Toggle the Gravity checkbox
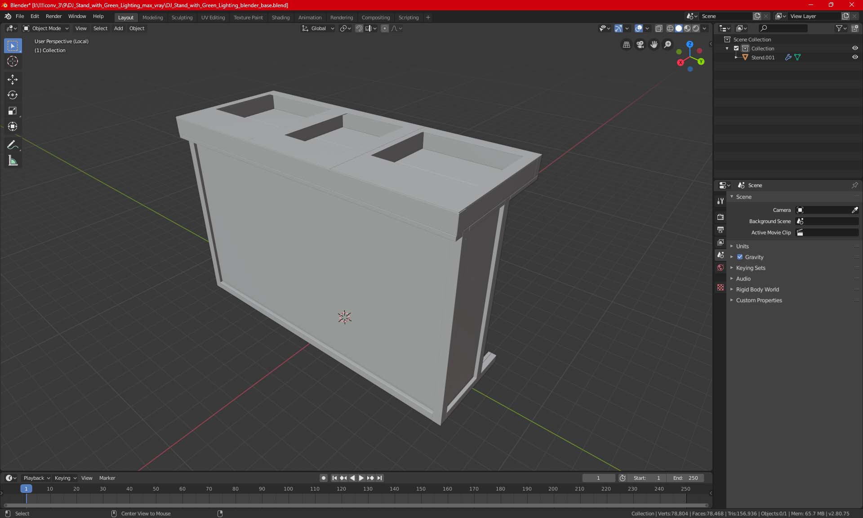 [x=740, y=257]
